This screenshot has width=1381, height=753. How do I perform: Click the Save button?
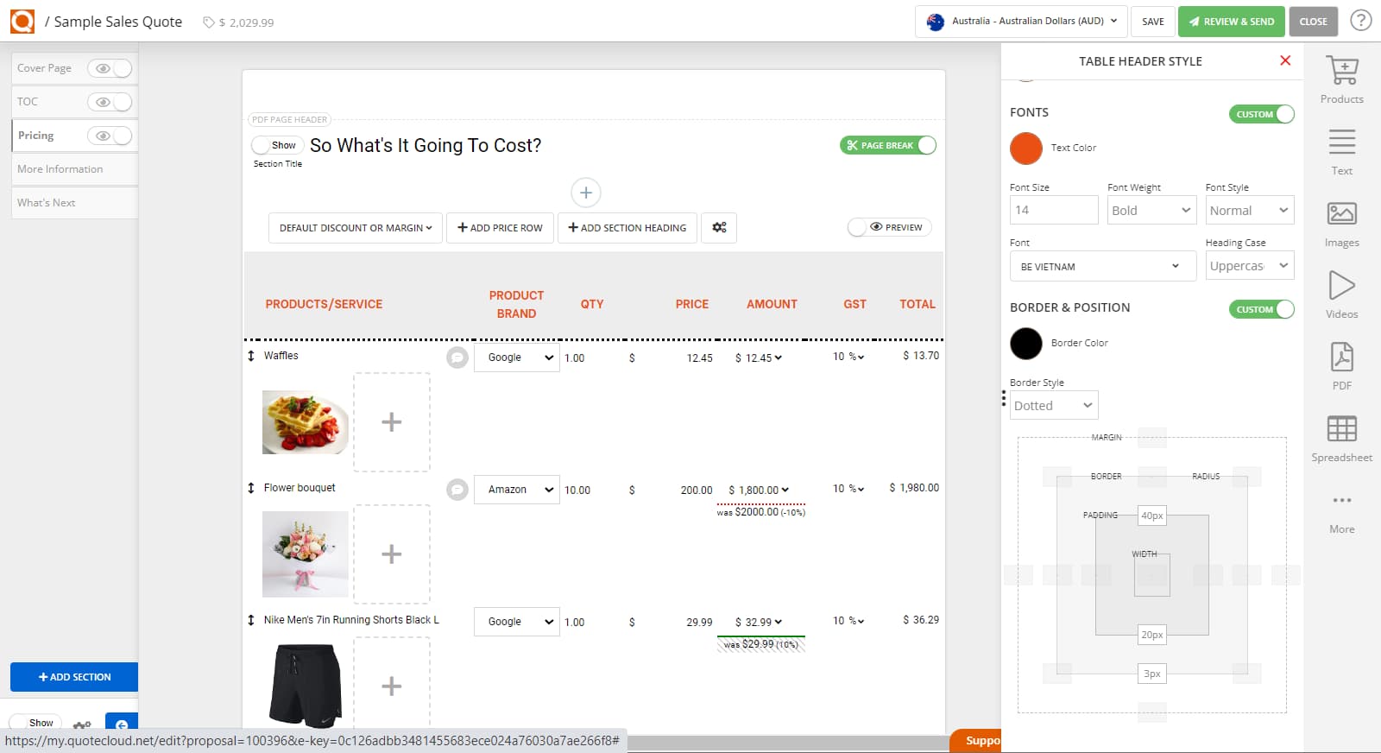click(x=1152, y=22)
